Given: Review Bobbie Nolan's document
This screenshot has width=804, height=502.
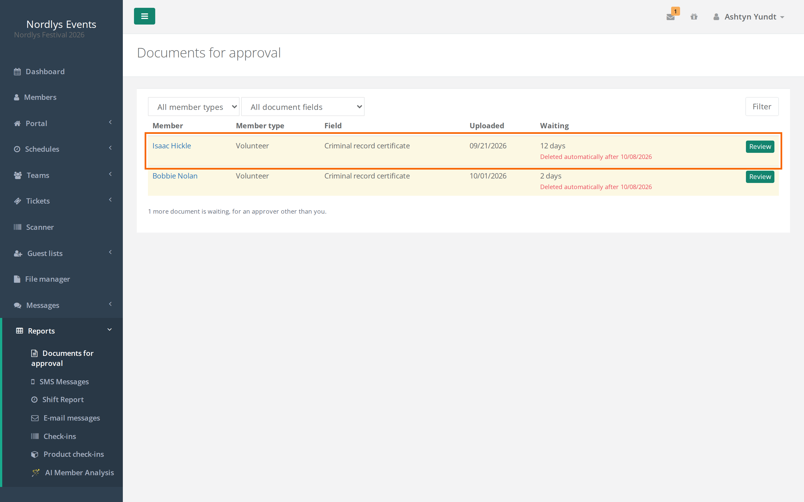Looking at the screenshot, I should click(x=760, y=177).
